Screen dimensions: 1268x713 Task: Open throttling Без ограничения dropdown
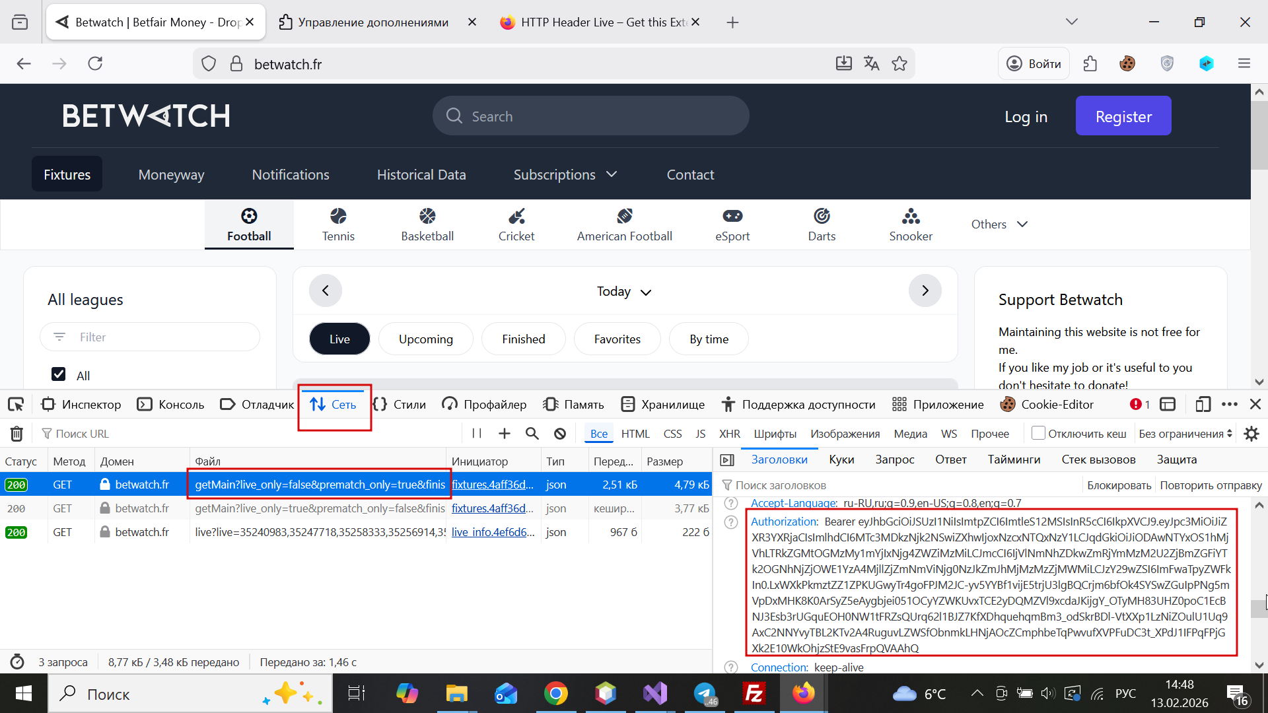pyautogui.click(x=1185, y=434)
